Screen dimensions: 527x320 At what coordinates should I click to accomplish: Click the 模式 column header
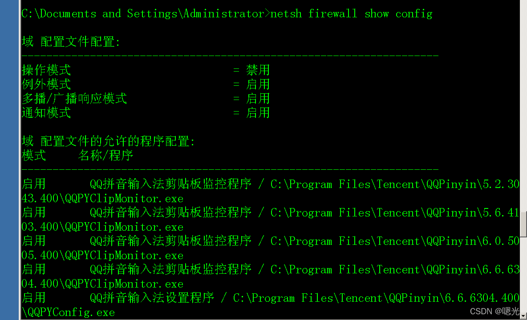pyautogui.click(x=34, y=156)
